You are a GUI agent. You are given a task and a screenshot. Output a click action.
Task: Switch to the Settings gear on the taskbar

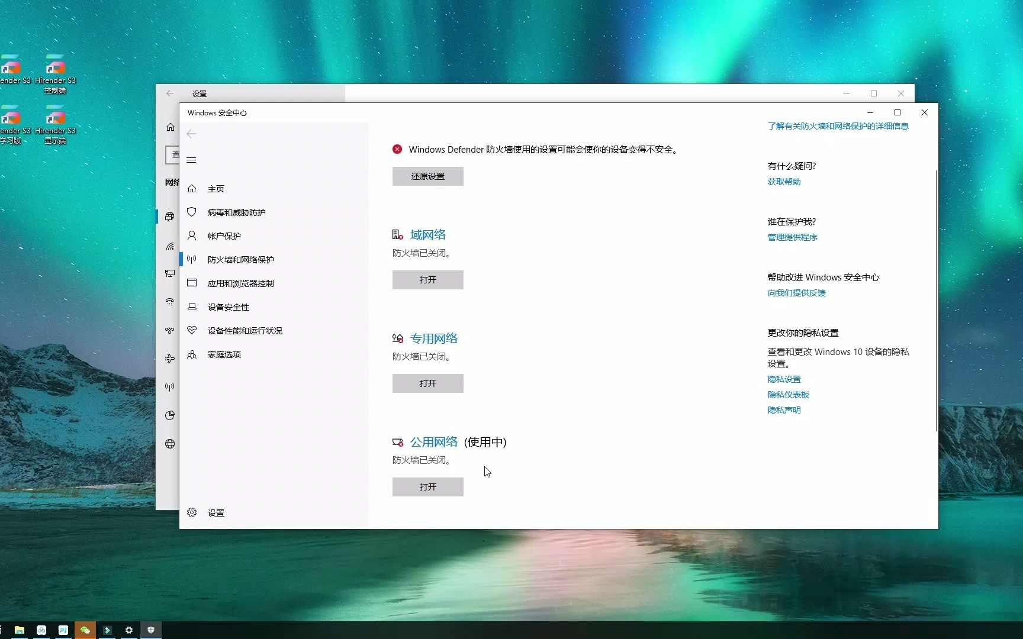[x=129, y=630]
